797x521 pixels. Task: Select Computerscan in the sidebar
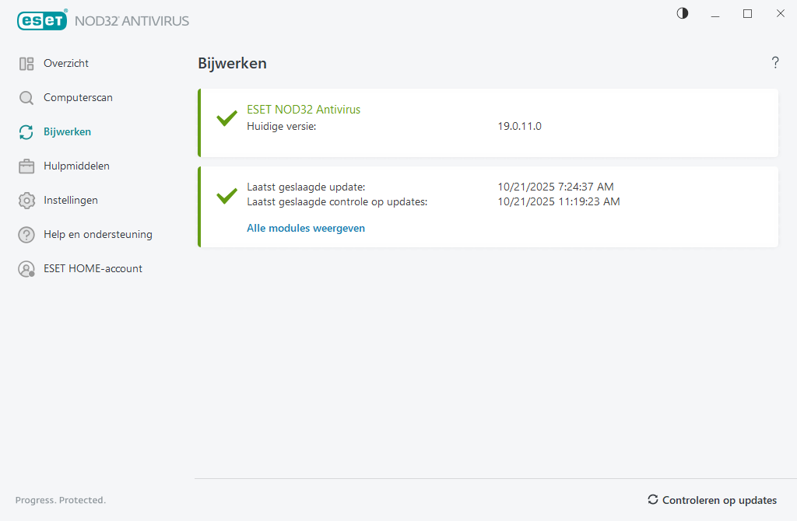(x=78, y=98)
